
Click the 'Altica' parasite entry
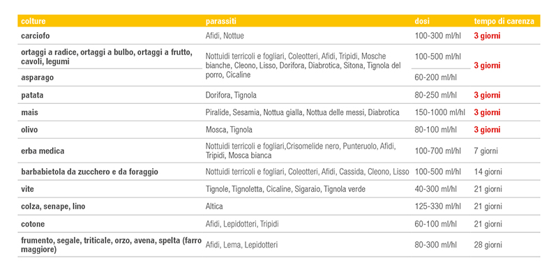[214, 206]
